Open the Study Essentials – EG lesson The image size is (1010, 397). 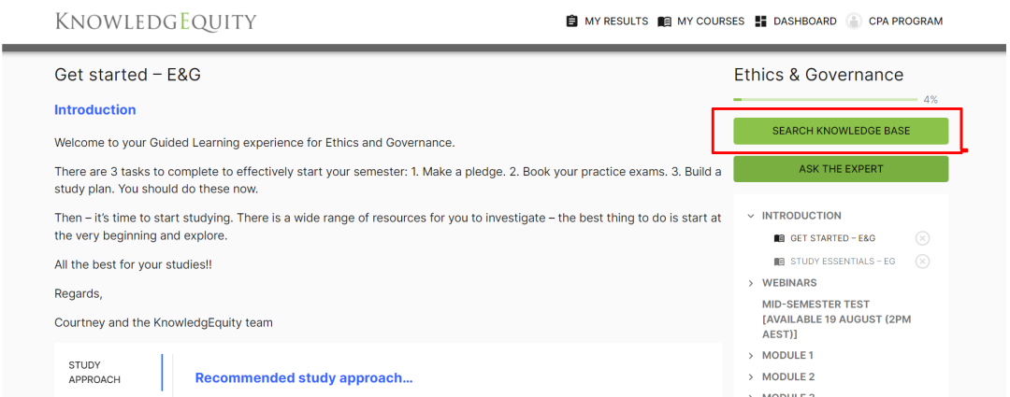[x=842, y=262]
